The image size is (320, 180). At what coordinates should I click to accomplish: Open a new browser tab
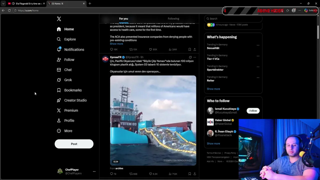click(x=90, y=3)
